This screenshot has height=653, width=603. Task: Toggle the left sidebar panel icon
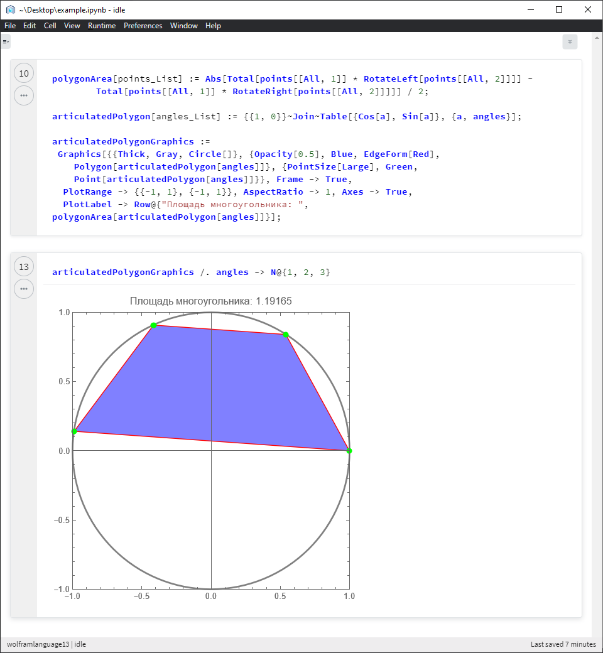click(6, 41)
